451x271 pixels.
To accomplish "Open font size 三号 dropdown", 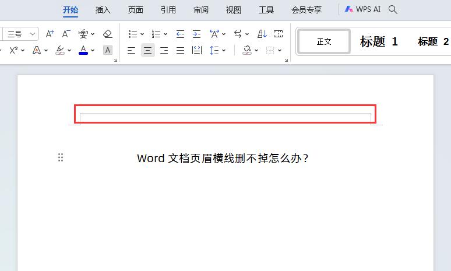I will click(33, 34).
